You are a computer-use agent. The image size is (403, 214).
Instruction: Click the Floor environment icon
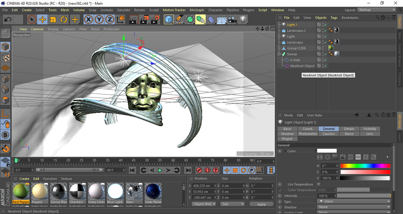pyautogui.click(x=222, y=20)
